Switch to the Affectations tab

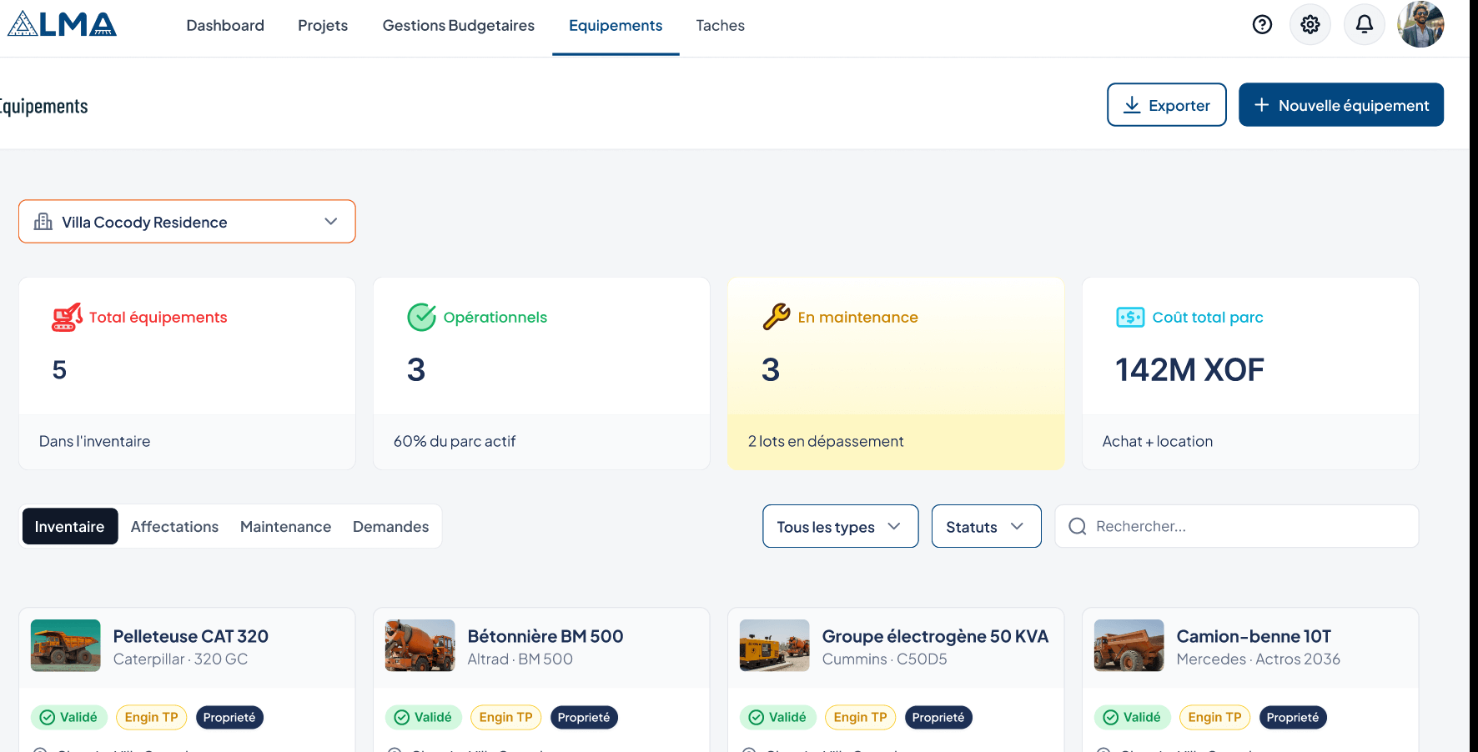(174, 526)
